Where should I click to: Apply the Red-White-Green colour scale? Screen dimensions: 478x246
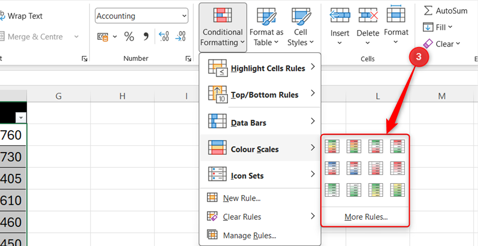tap(398, 146)
